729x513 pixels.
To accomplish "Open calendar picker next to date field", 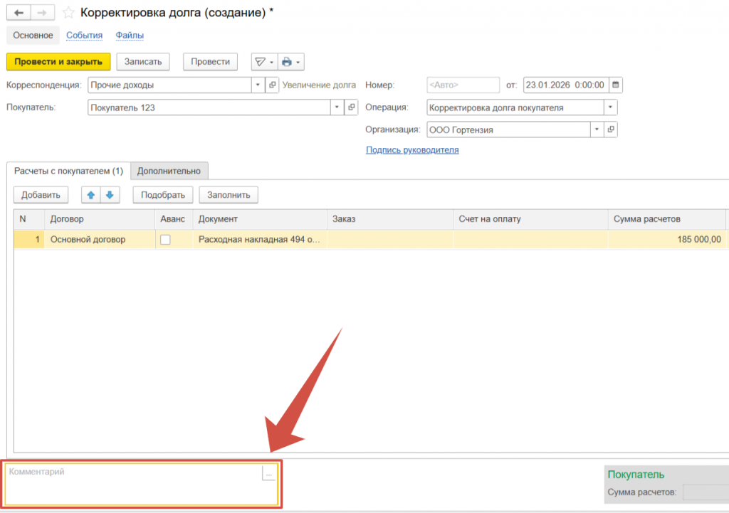I will (616, 85).
